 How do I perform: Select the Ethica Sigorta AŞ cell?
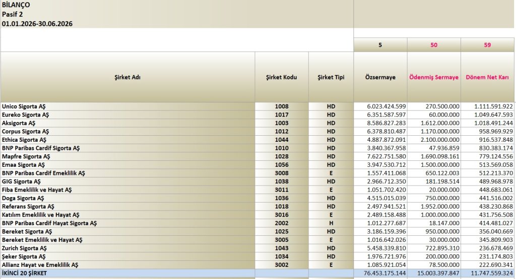(x=127, y=140)
